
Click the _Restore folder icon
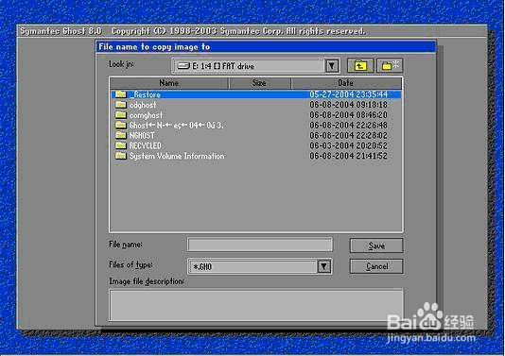coord(121,94)
